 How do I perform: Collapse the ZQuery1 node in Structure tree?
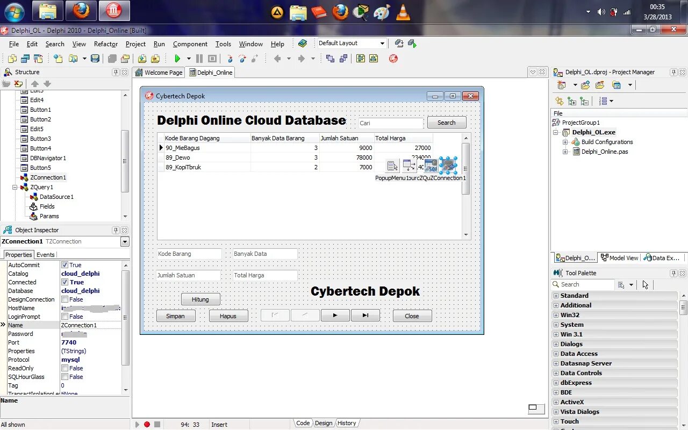click(15, 187)
